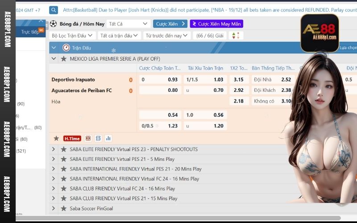Click the soccer ball sport icon
This screenshot has width=357, height=223.
(x=53, y=24)
